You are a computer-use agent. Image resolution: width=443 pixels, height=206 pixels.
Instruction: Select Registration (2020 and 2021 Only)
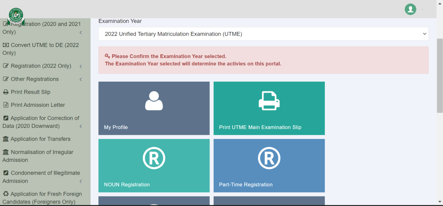pos(42,28)
